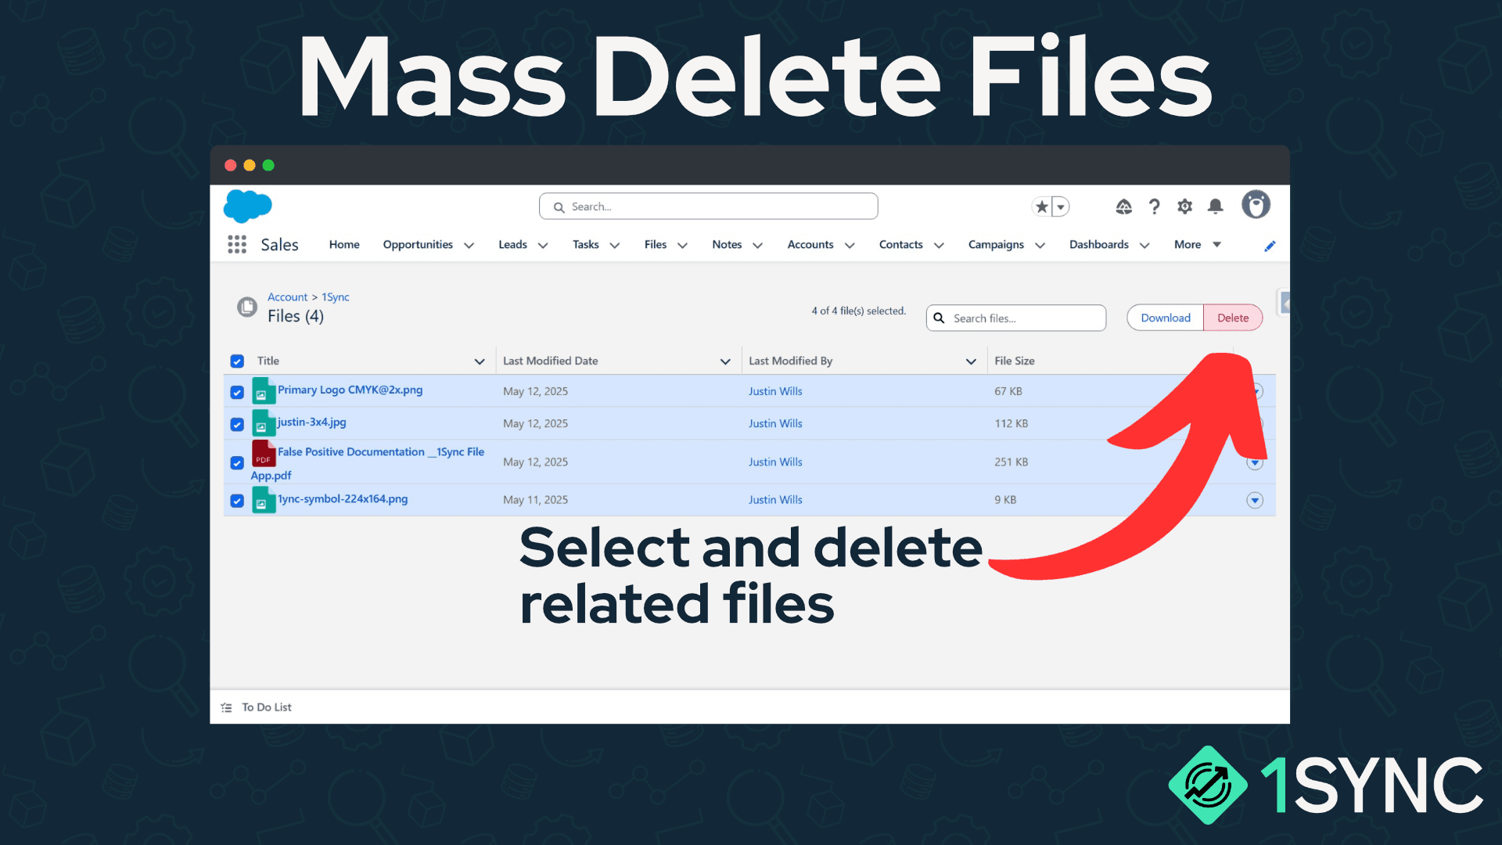Open the Leads tab

[512, 245]
